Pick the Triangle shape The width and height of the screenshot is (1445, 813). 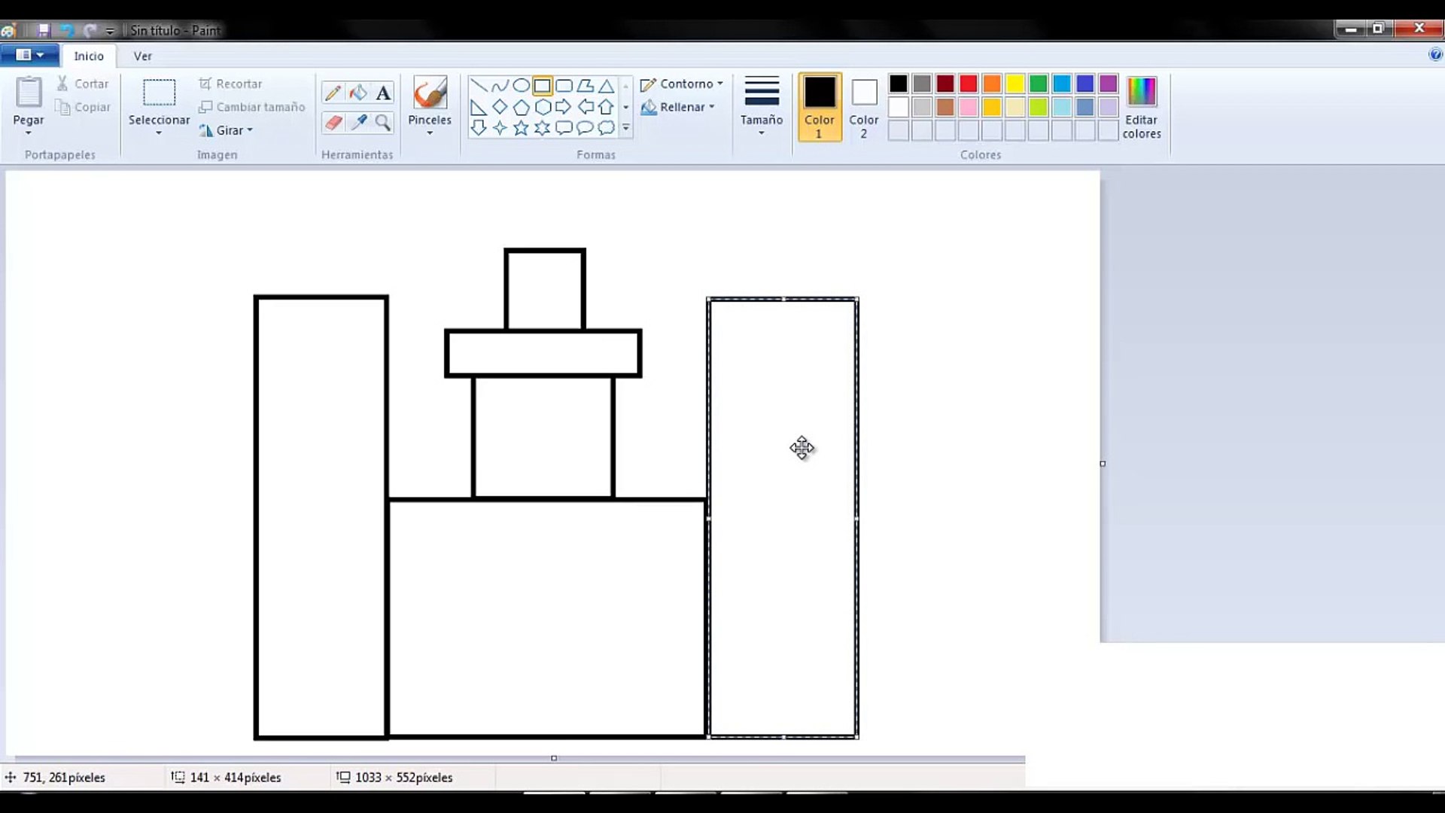click(606, 86)
